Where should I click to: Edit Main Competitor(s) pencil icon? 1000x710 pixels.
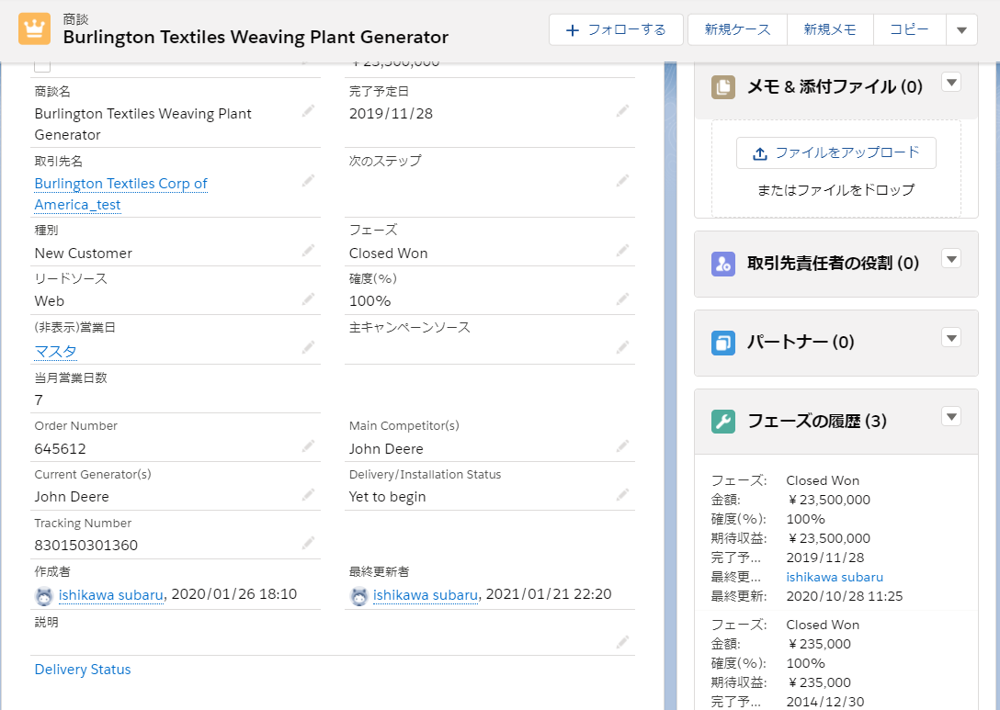click(622, 445)
